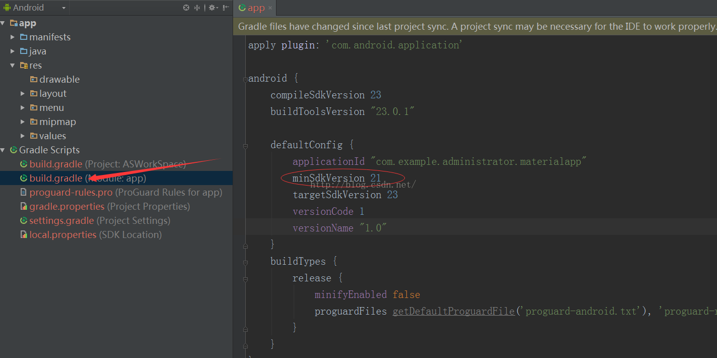This screenshot has width=717, height=358.
Task: Fold the defaultConfig block in the gutter
Action: (246, 145)
